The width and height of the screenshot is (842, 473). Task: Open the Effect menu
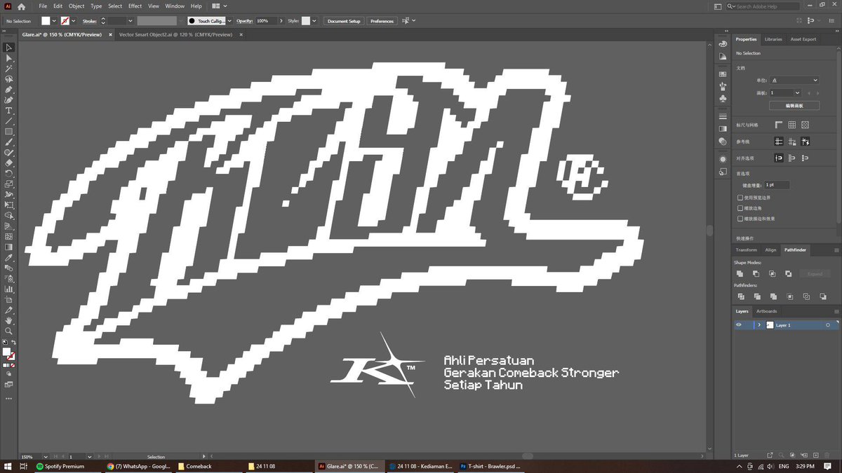(x=135, y=6)
